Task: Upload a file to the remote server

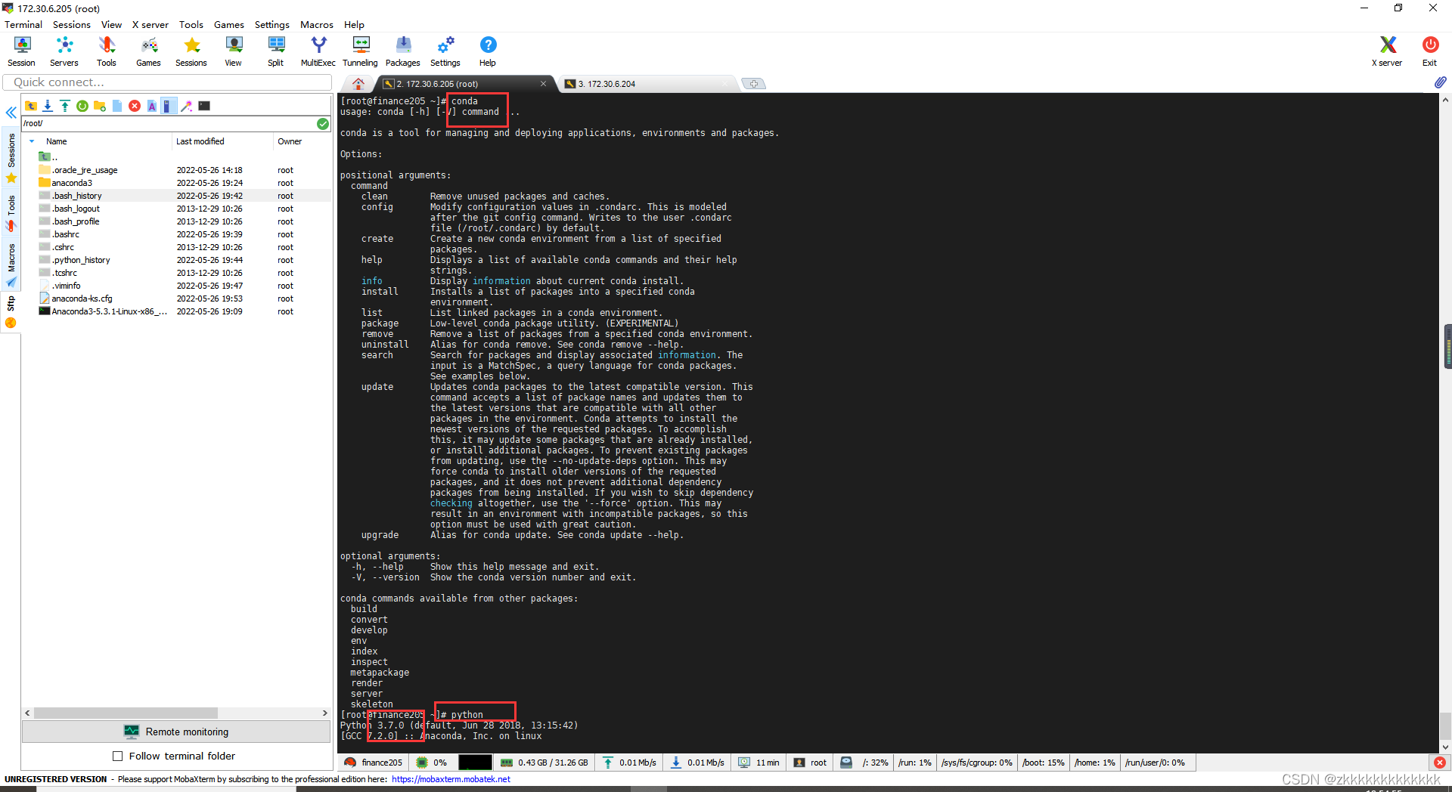Action: click(x=64, y=106)
